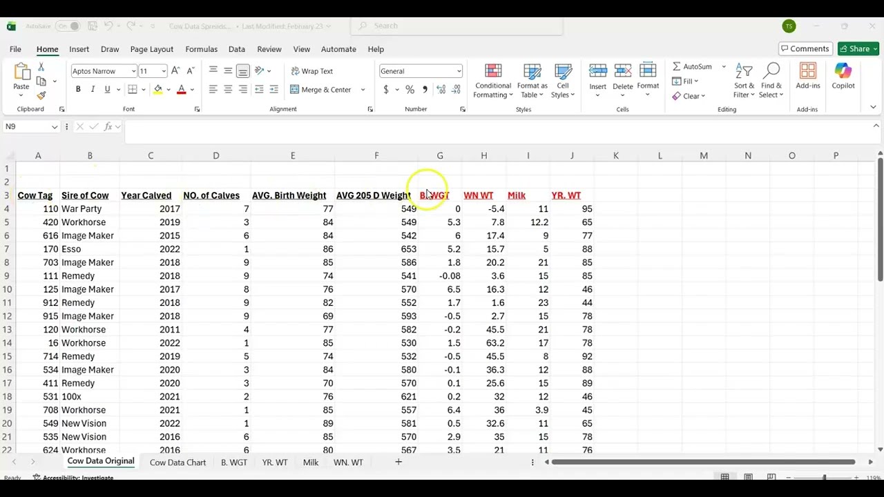Apply the yellow Fill Color
The image size is (884, 497).
(x=158, y=89)
